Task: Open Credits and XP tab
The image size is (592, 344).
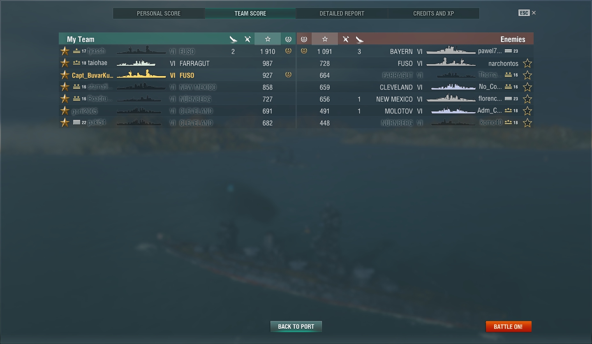Action: [x=434, y=13]
